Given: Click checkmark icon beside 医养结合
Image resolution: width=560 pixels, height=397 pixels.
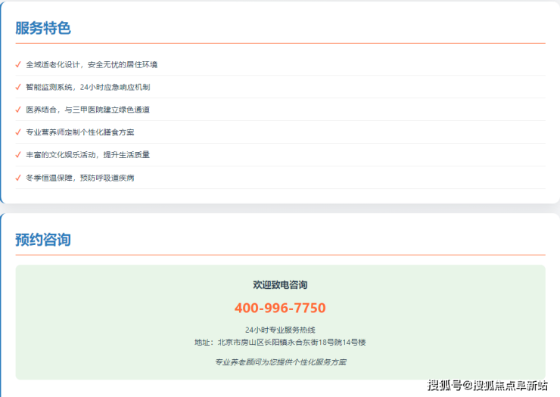Looking at the screenshot, I should 18,110.
